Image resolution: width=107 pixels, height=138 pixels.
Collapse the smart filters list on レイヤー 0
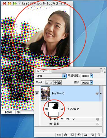[101, 93]
